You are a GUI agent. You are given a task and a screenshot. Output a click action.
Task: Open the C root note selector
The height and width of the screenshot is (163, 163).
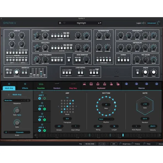coord(6,132)
